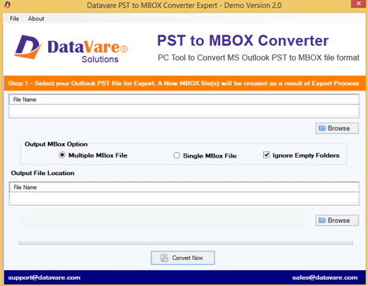Close the converter window
Viewport: 368px width, 286px height.
pos(359,4)
